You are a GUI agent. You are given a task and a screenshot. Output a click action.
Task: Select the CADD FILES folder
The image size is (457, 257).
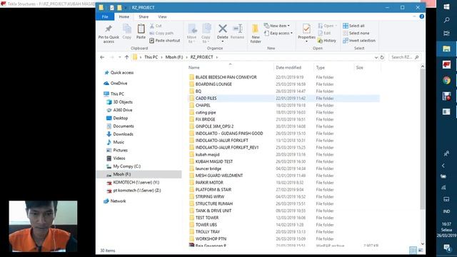pyautogui.click(x=284, y=99)
